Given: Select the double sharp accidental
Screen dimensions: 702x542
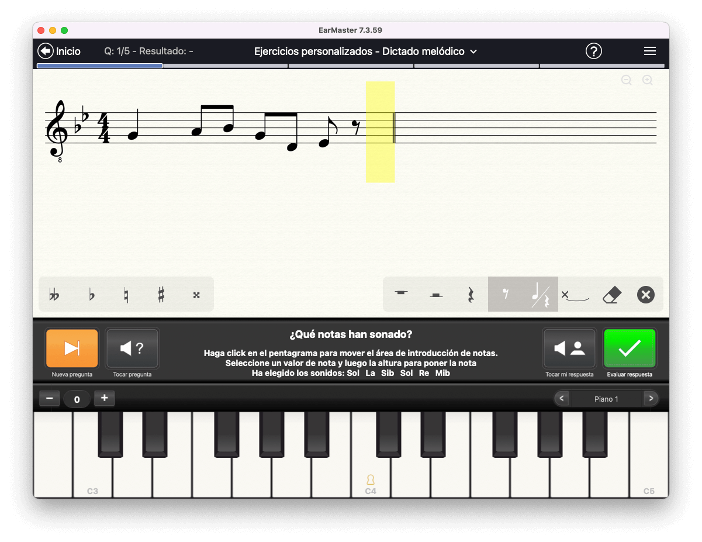Looking at the screenshot, I should pyautogui.click(x=196, y=295).
